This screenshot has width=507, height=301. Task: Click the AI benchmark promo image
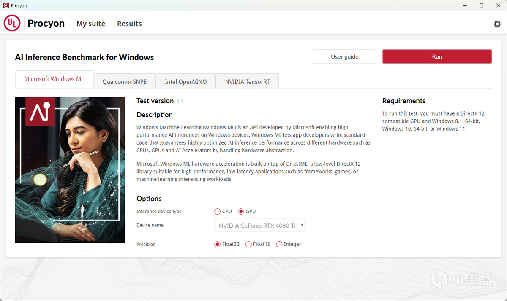tap(70, 170)
